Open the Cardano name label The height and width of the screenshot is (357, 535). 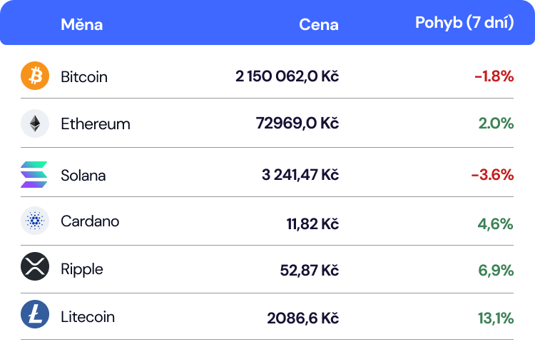90,221
